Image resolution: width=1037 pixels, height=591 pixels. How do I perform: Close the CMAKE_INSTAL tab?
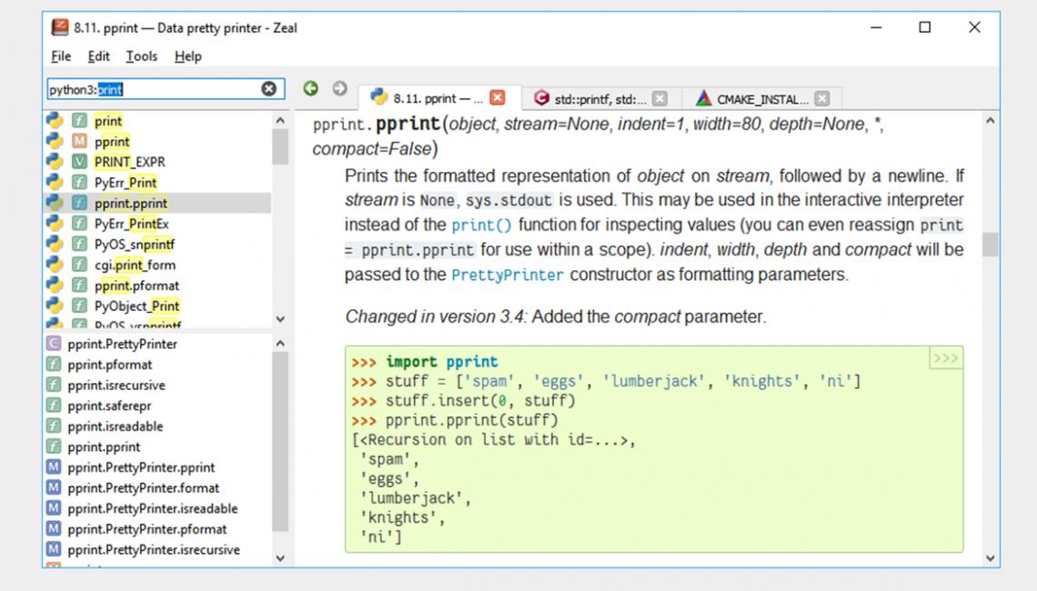coord(822,98)
